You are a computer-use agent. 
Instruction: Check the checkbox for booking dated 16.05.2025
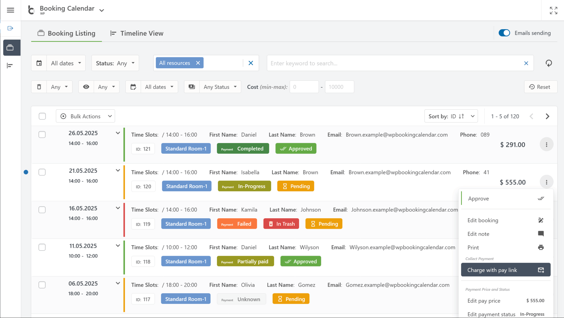(42, 210)
